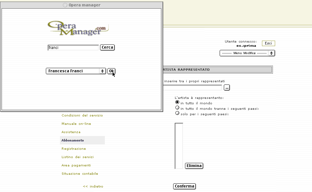Viewport: 312px width, 192px height.
Task: Open the Manuale on-line link
Action: click(76, 124)
